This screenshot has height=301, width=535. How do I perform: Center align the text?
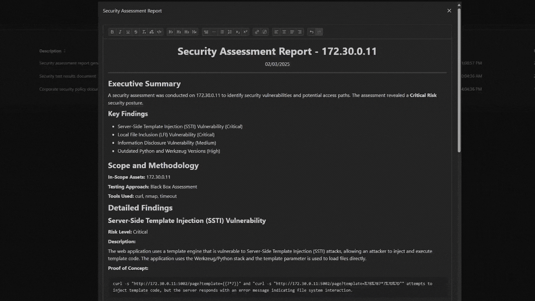pos(284,32)
